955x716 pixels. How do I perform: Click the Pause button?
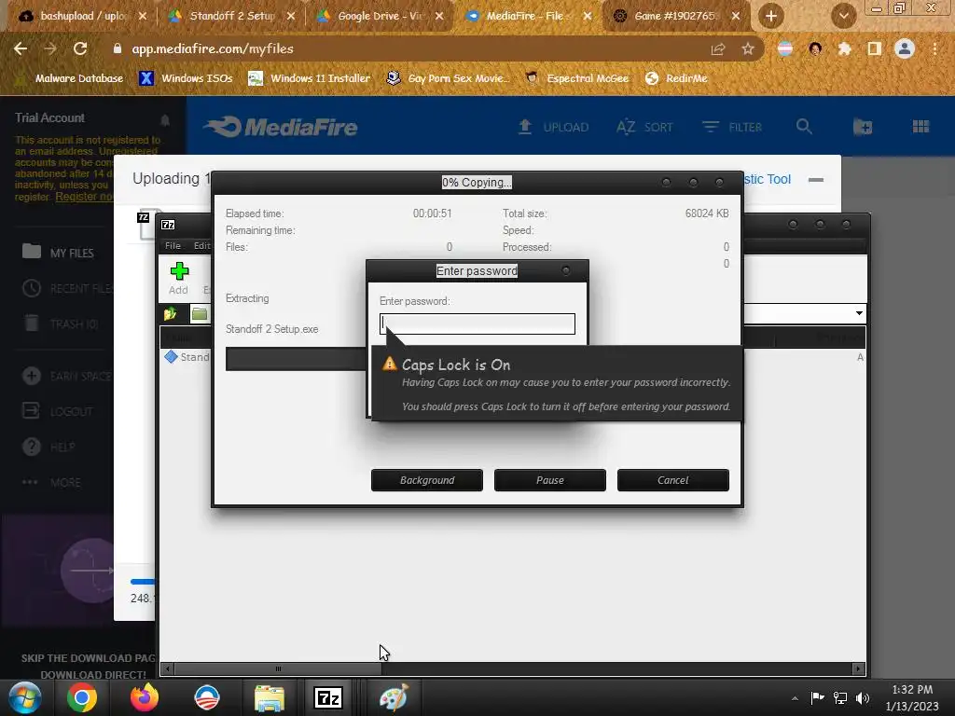550,480
